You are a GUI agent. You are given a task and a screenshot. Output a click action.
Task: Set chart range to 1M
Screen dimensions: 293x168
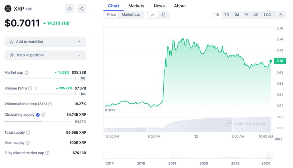236,15
